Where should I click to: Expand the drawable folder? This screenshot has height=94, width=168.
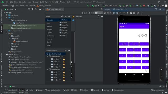point(9,36)
